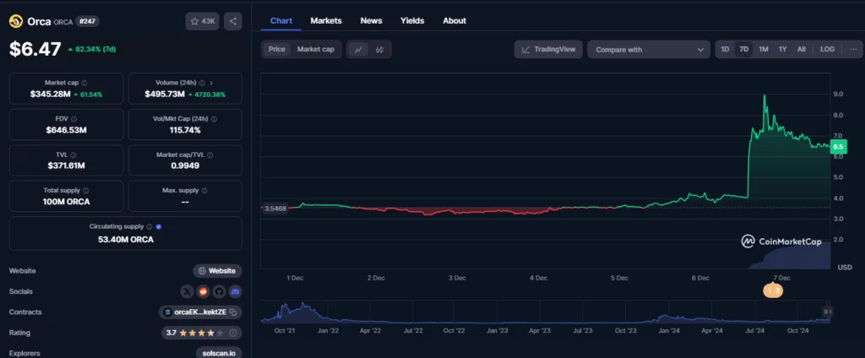Open the TradingView chart
Screen dimensions: 865x358
click(548, 49)
